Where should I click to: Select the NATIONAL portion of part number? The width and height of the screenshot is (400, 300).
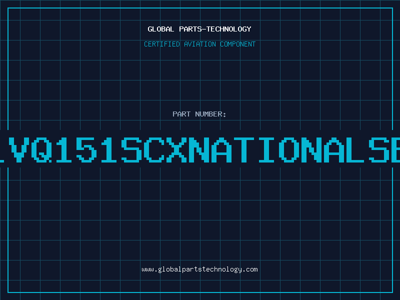click(278, 150)
